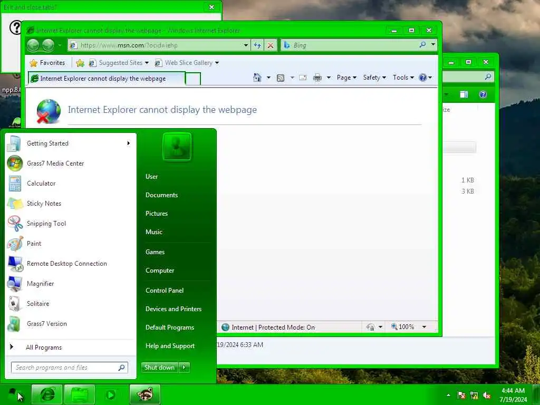The width and height of the screenshot is (540, 405).
Task: Click the privacy report status icon
Action: pos(371,327)
